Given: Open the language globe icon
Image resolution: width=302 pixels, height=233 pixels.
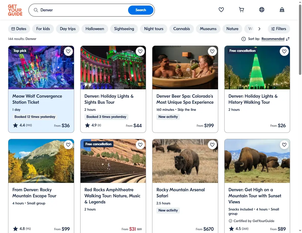Looking at the screenshot, I should pos(261,10).
